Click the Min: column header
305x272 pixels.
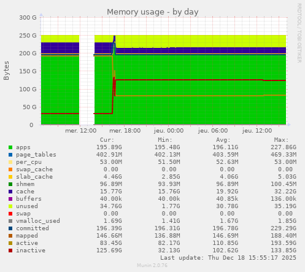coord(165,140)
